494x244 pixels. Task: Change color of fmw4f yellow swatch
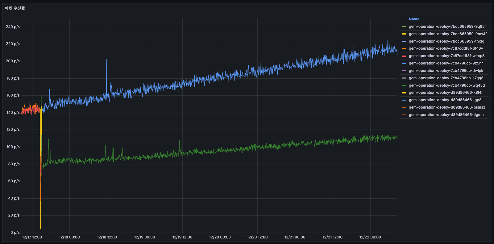tap(404, 34)
